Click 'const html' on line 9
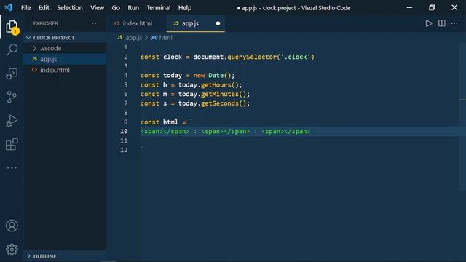Screen dimensions: 466x262 click(159, 122)
